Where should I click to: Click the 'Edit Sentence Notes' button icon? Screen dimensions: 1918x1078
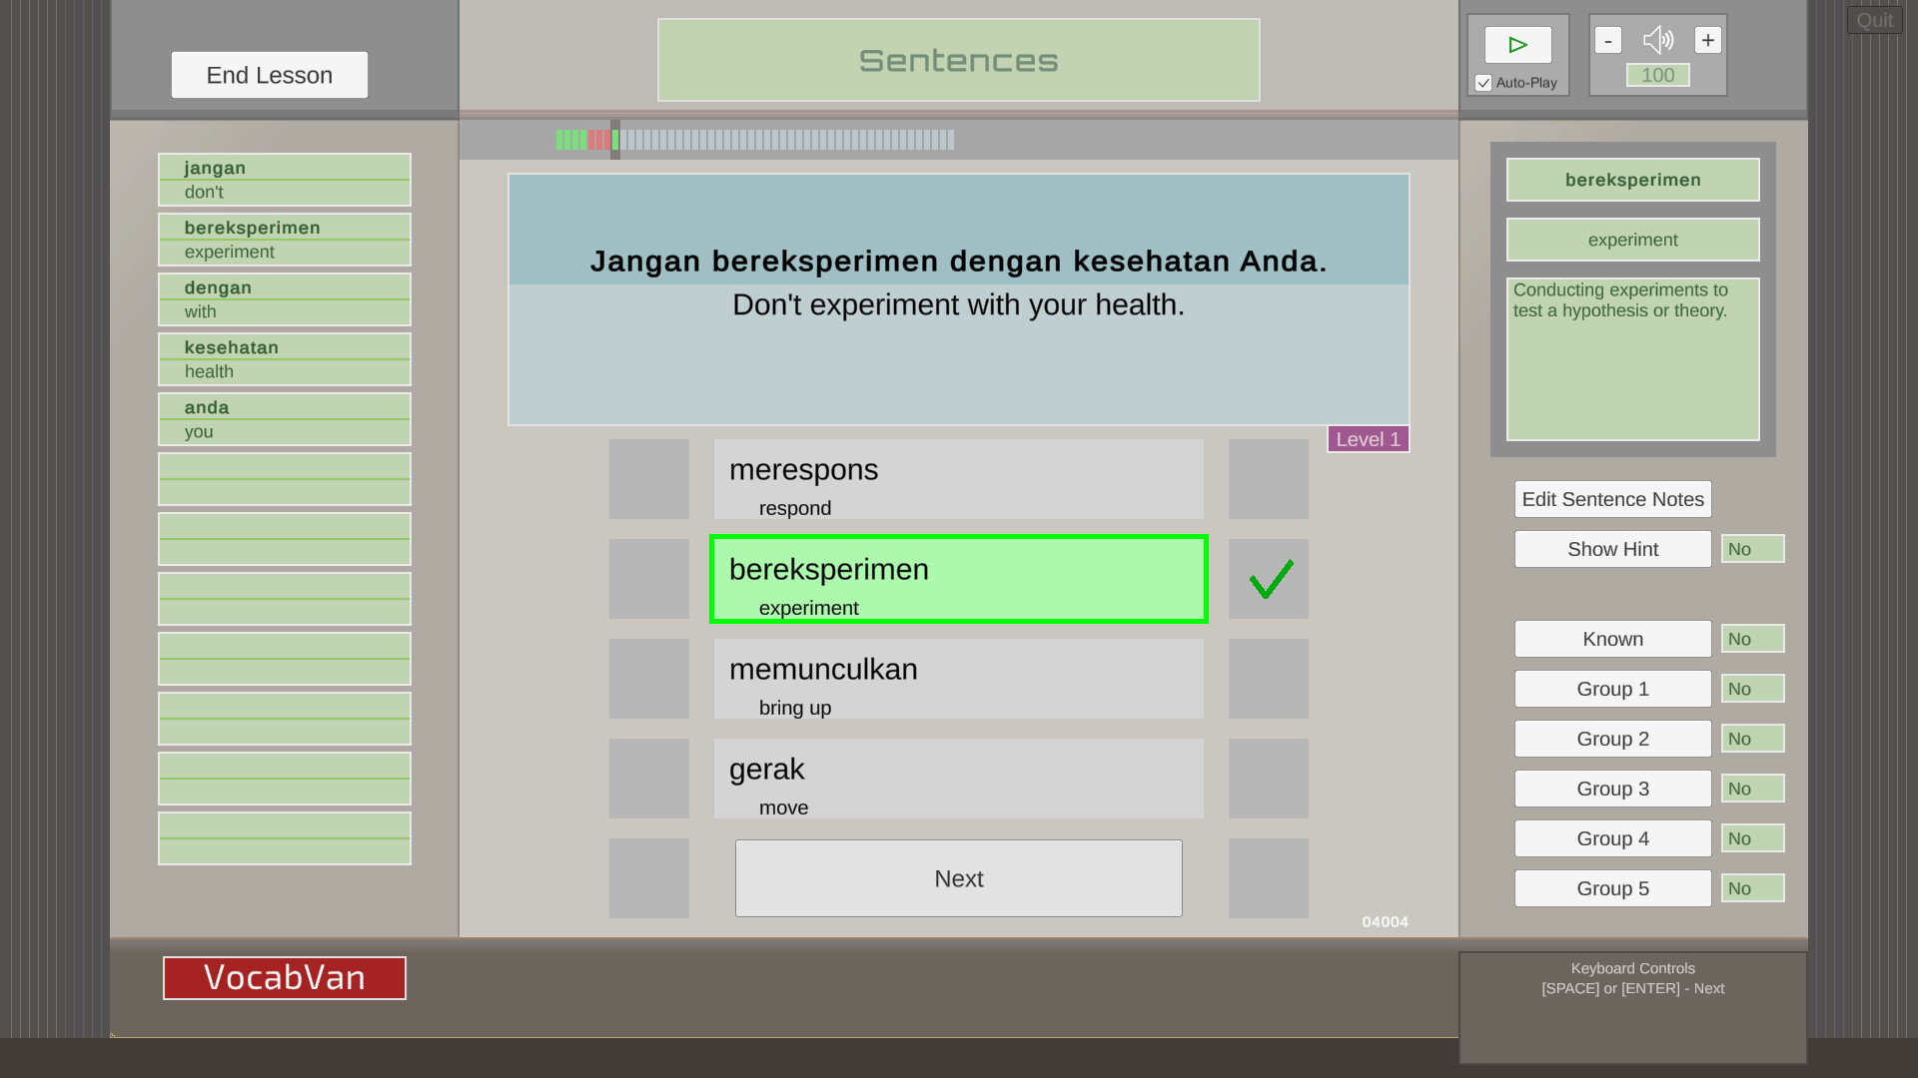pyautogui.click(x=1613, y=497)
